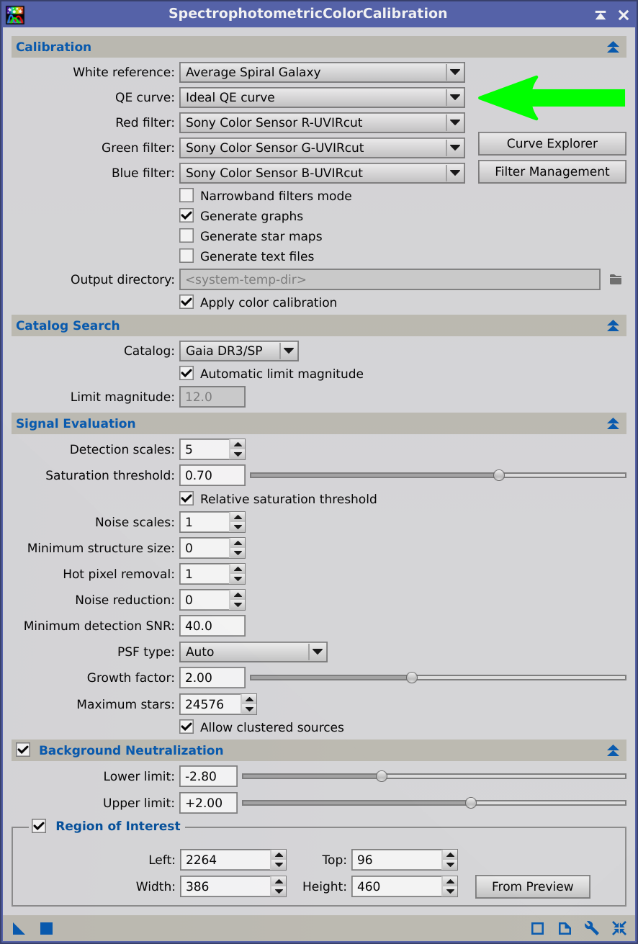Click the Growth factor slider
The height and width of the screenshot is (944, 638).
pyautogui.click(x=438, y=678)
